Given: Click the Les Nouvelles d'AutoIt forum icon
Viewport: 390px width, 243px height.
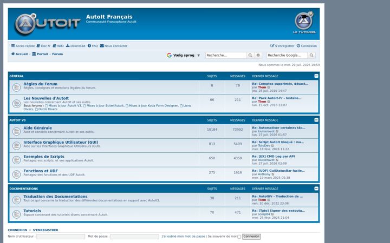Looking at the screenshot, I should tap(16, 104).
